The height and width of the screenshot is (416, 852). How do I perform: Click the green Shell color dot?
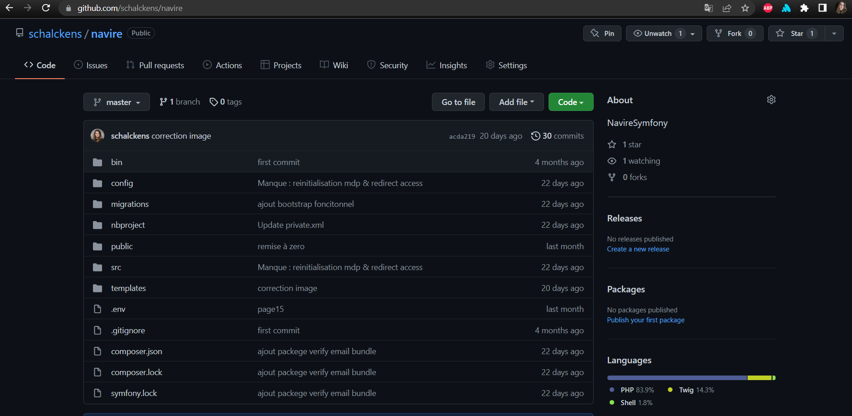[x=612, y=402]
